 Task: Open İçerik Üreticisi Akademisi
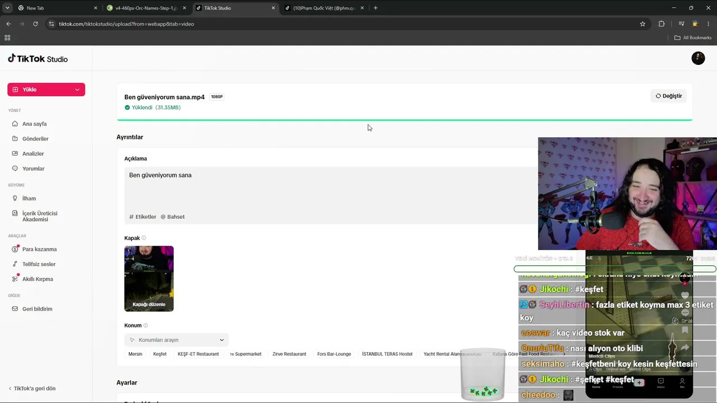tap(39, 216)
